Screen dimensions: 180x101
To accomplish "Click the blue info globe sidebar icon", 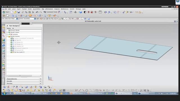I will (x=4, y=45).
